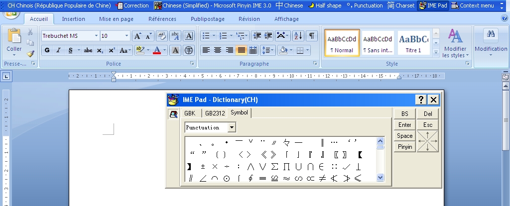Open the Asian Layout icon dropdown
Image resolution: width=510 pixels, height=206 pixels.
283,36
